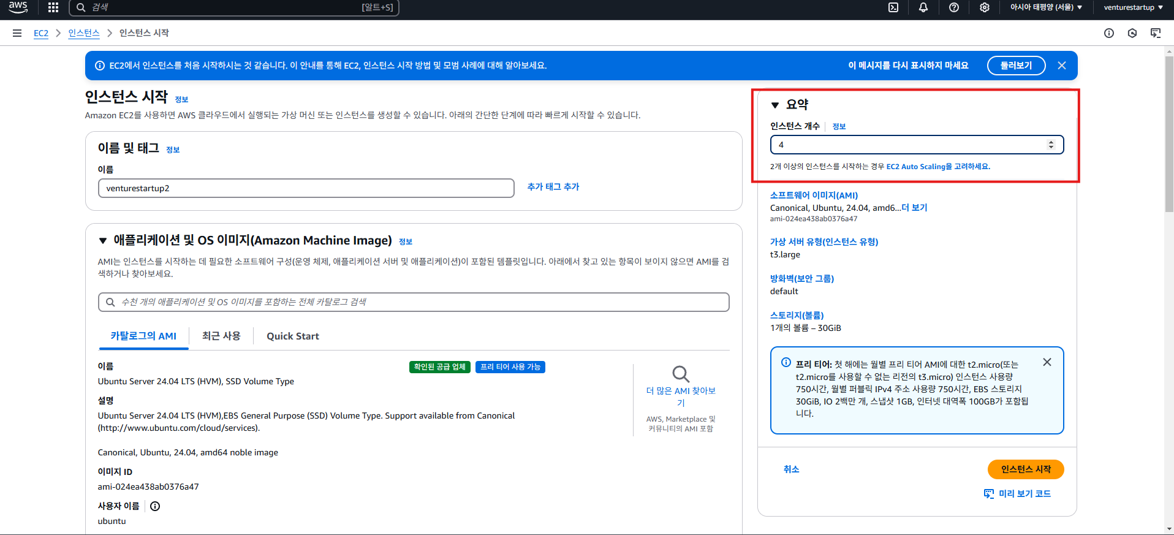Toggle the hamburger side navigation menu

pyautogui.click(x=17, y=33)
